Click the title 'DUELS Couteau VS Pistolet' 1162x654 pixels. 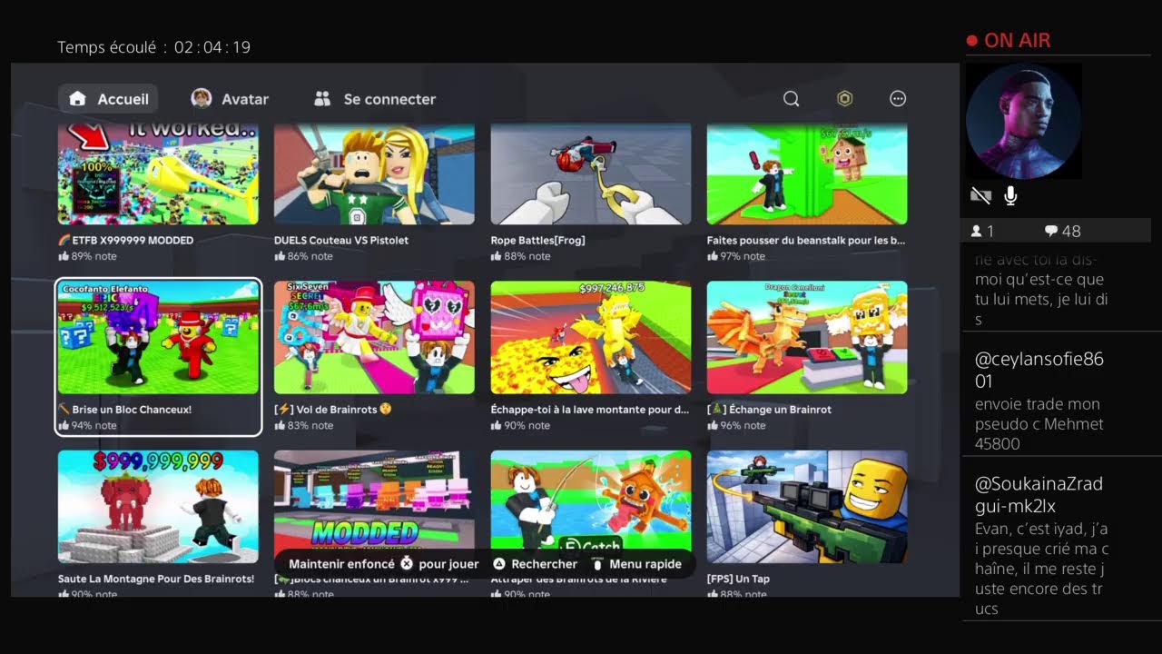tap(341, 241)
